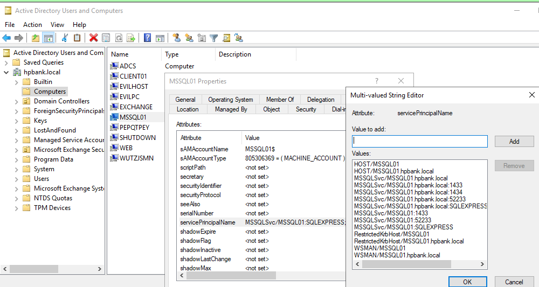Click the Up One Level folder icon

36,38
